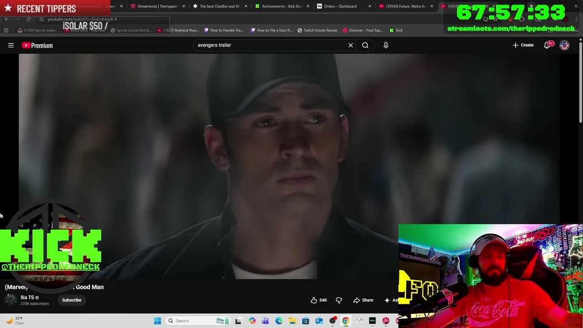583x328 pixels.
Task: Open the Chrome apps grid shortcut
Action: coord(6,30)
